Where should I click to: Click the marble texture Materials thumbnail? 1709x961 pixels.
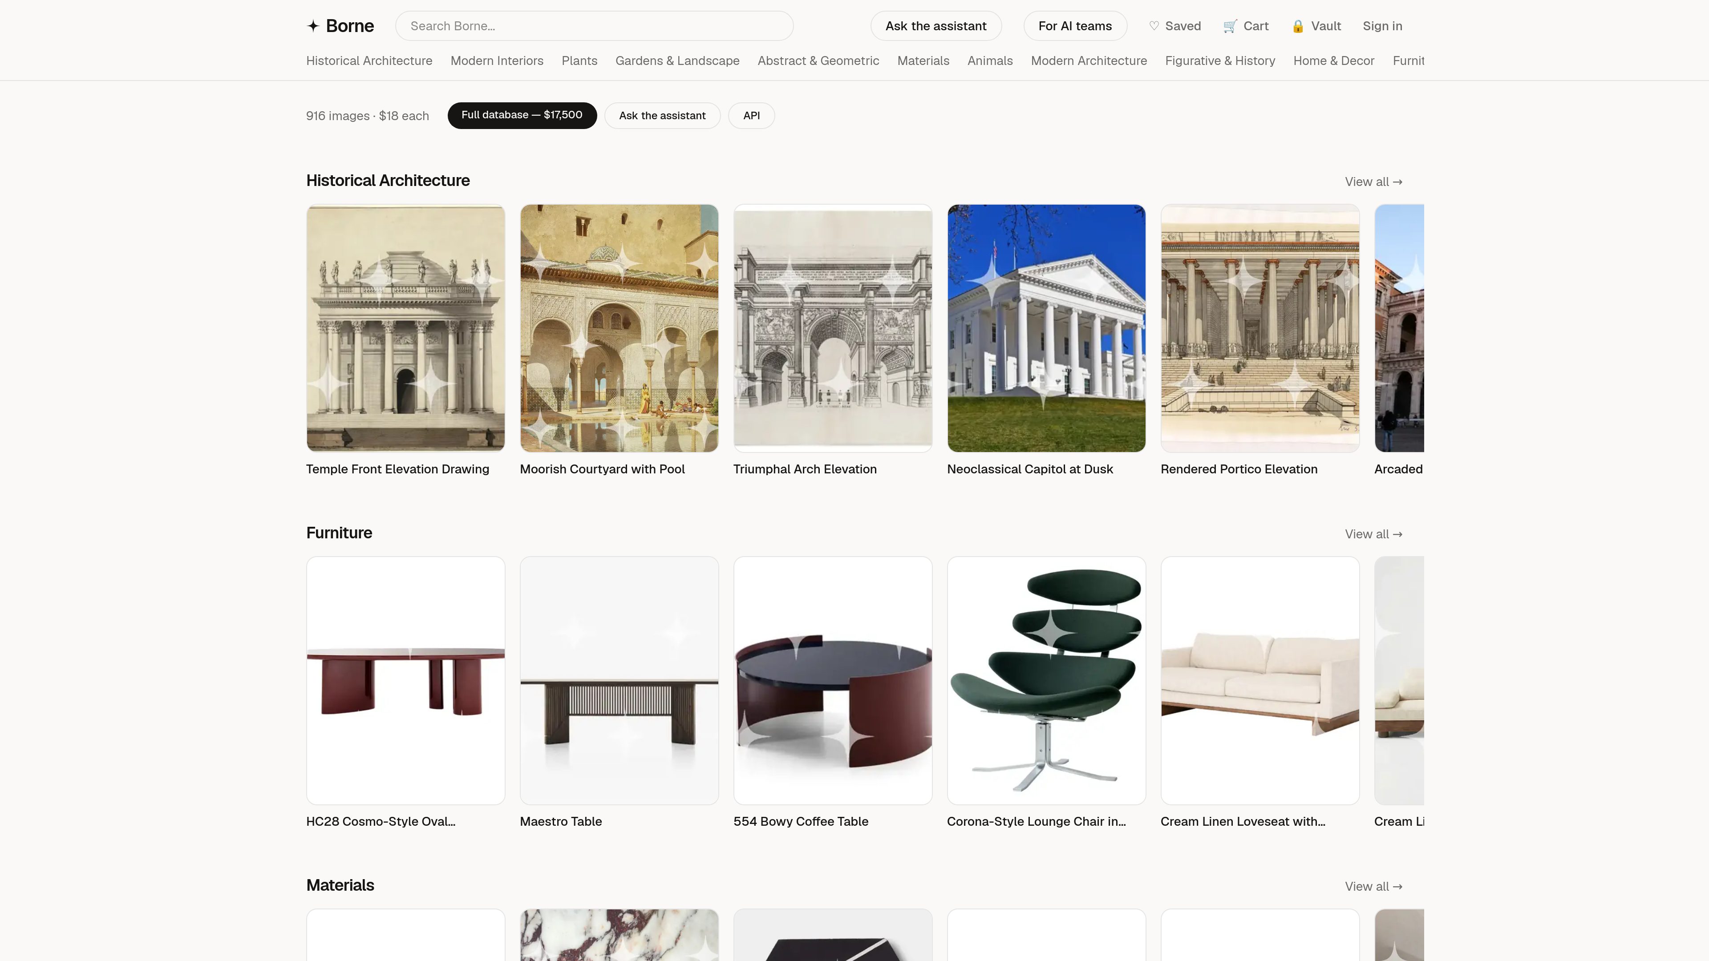[619, 935]
